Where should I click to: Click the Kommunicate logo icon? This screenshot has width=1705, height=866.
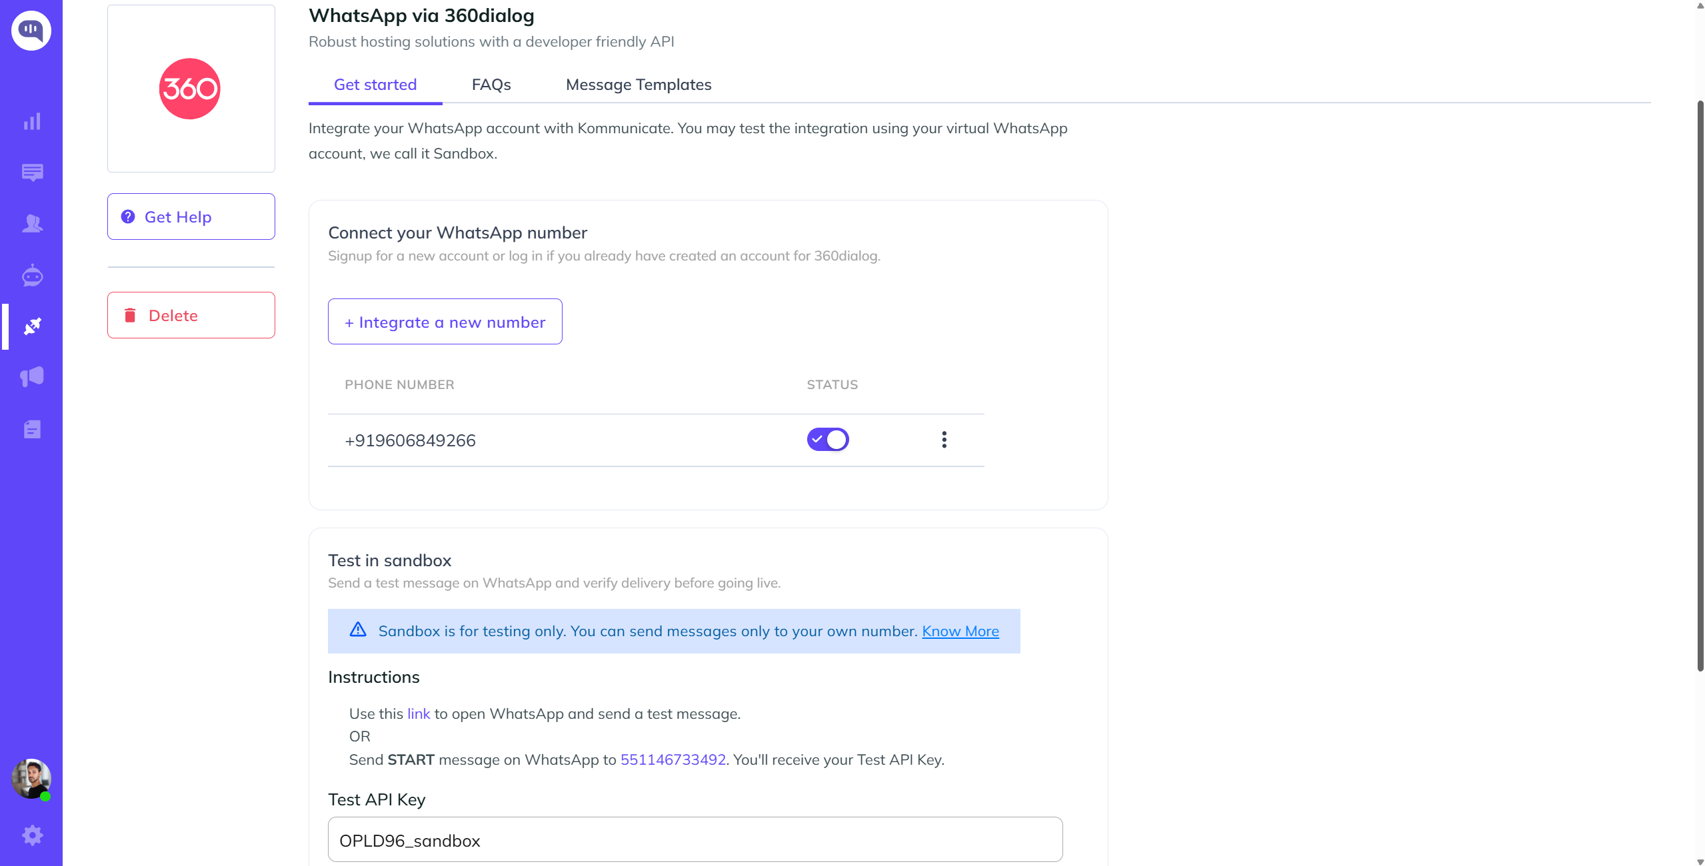(x=31, y=30)
